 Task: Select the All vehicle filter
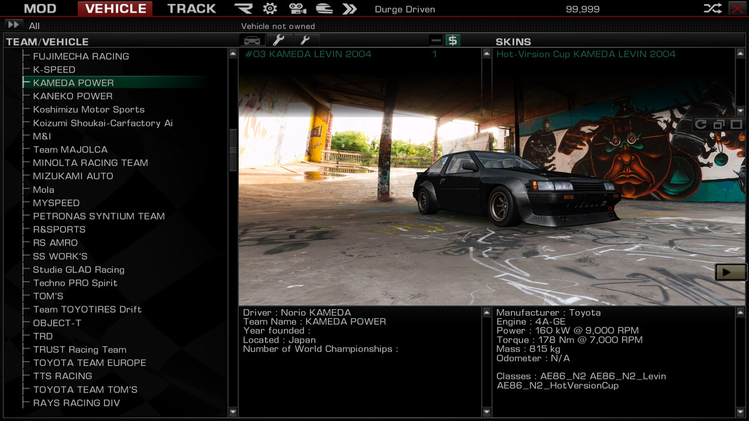pos(35,26)
